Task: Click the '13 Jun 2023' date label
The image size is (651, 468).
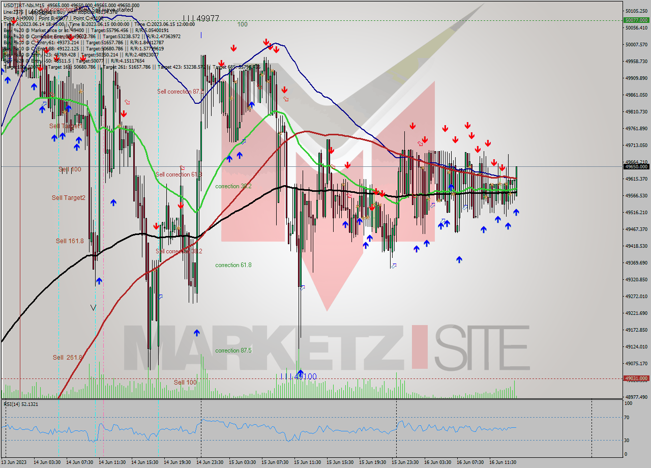Action: click(x=15, y=462)
